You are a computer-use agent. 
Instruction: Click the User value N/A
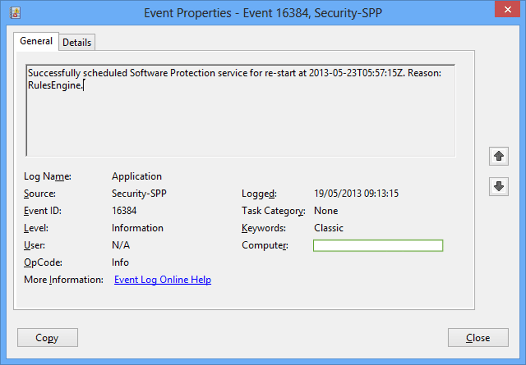pos(121,245)
